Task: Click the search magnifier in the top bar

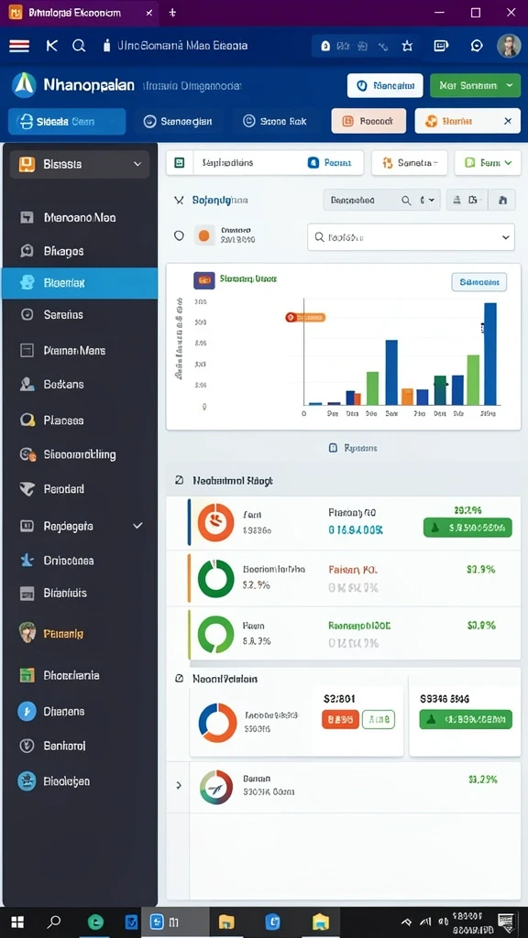Action: pyautogui.click(x=79, y=46)
